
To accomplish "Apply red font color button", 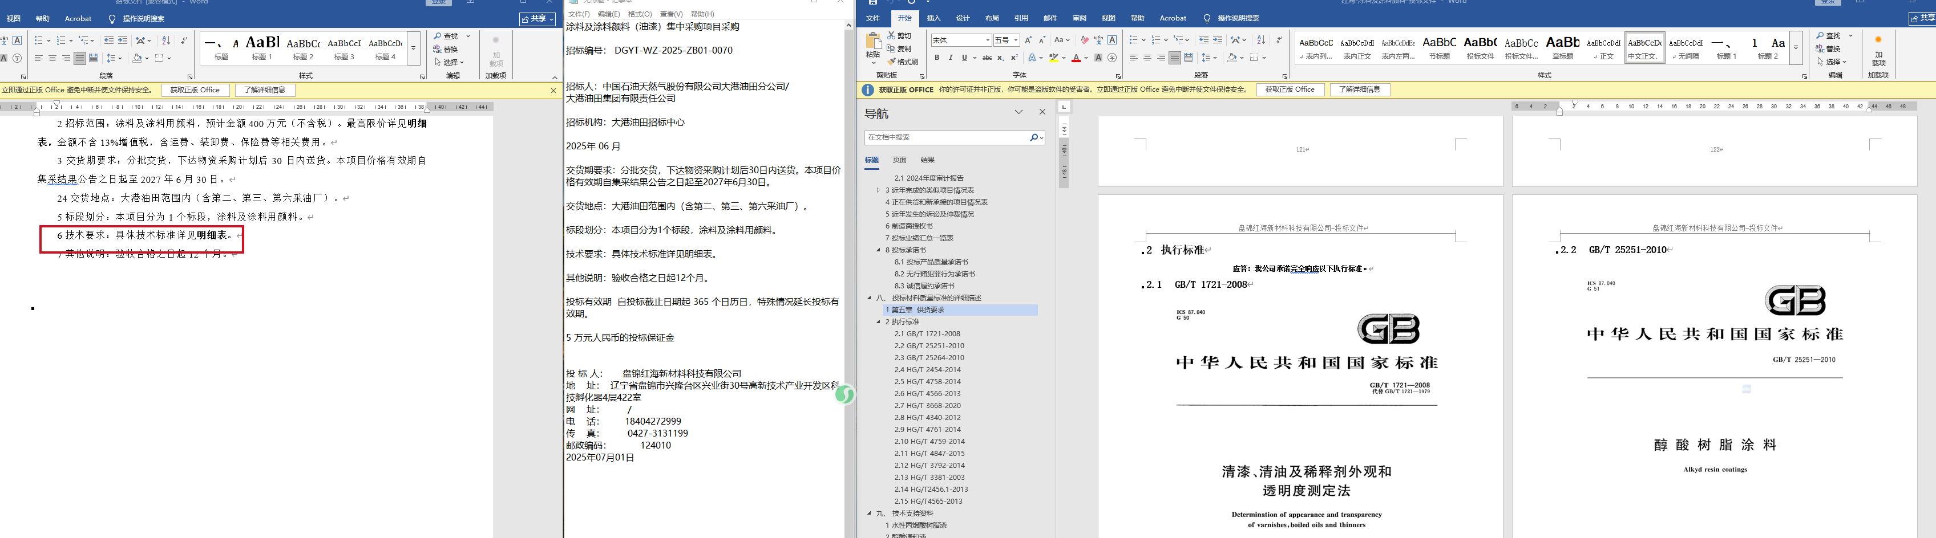I will click(1076, 58).
